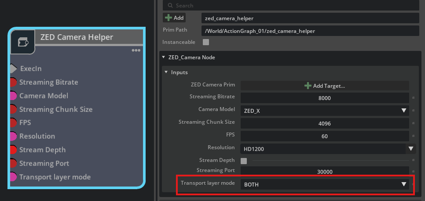Click the Streaming Chunk Size port connector
The image size is (425, 201).
coord(13,109)
